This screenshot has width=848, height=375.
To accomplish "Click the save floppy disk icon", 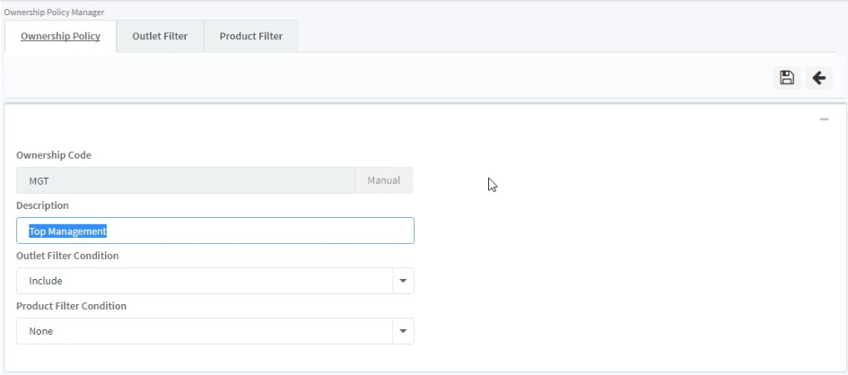I will [x=787, y=78].
